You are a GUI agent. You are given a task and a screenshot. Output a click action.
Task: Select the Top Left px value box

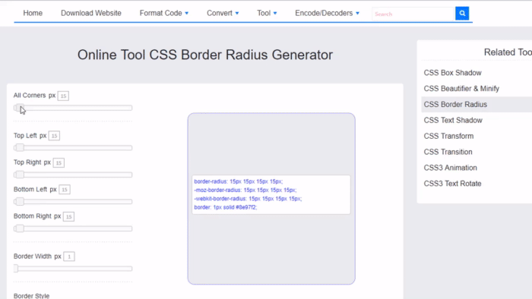[54, 136]
